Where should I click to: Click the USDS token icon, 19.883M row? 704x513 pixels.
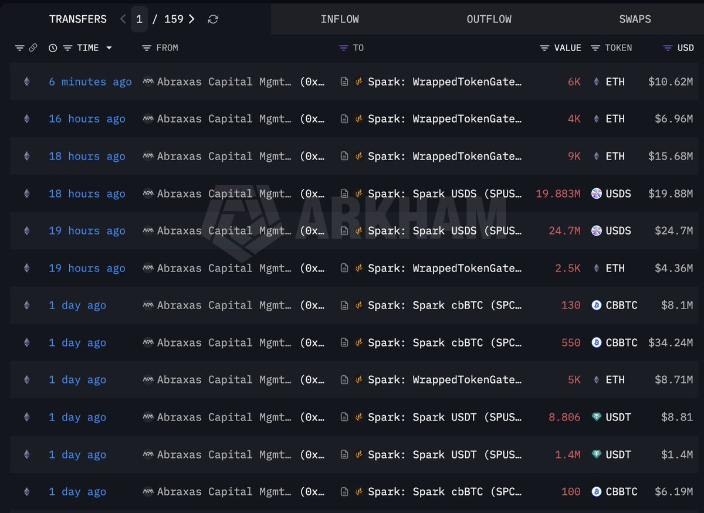[x=597, y=193]
